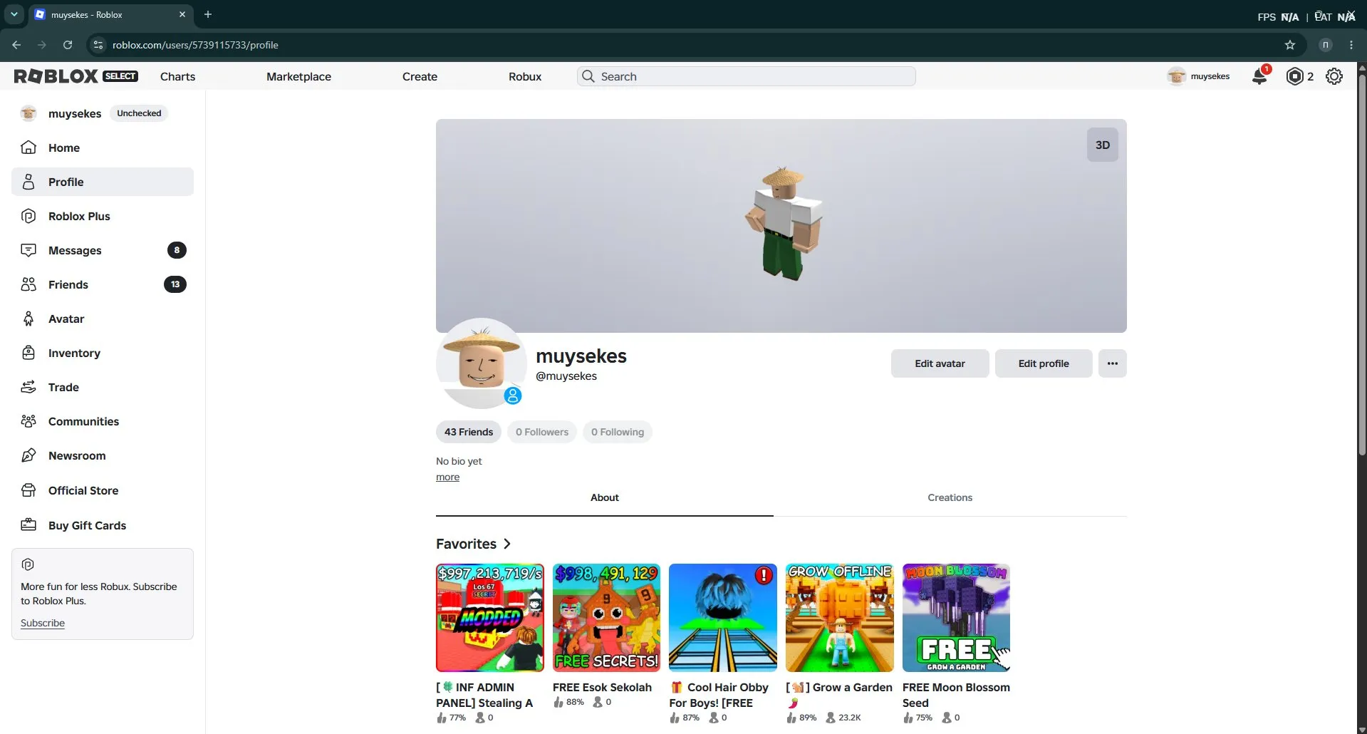Image resolution: width=1367 pixels, height=734 pixels.
Task: Open the notifications bell
Action: [1259, 76]
